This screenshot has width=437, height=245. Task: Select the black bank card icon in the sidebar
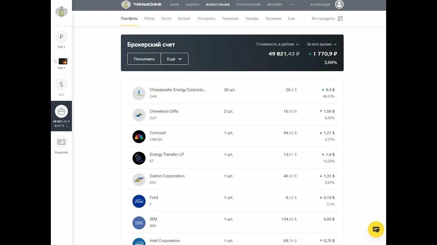click(63, 61)
